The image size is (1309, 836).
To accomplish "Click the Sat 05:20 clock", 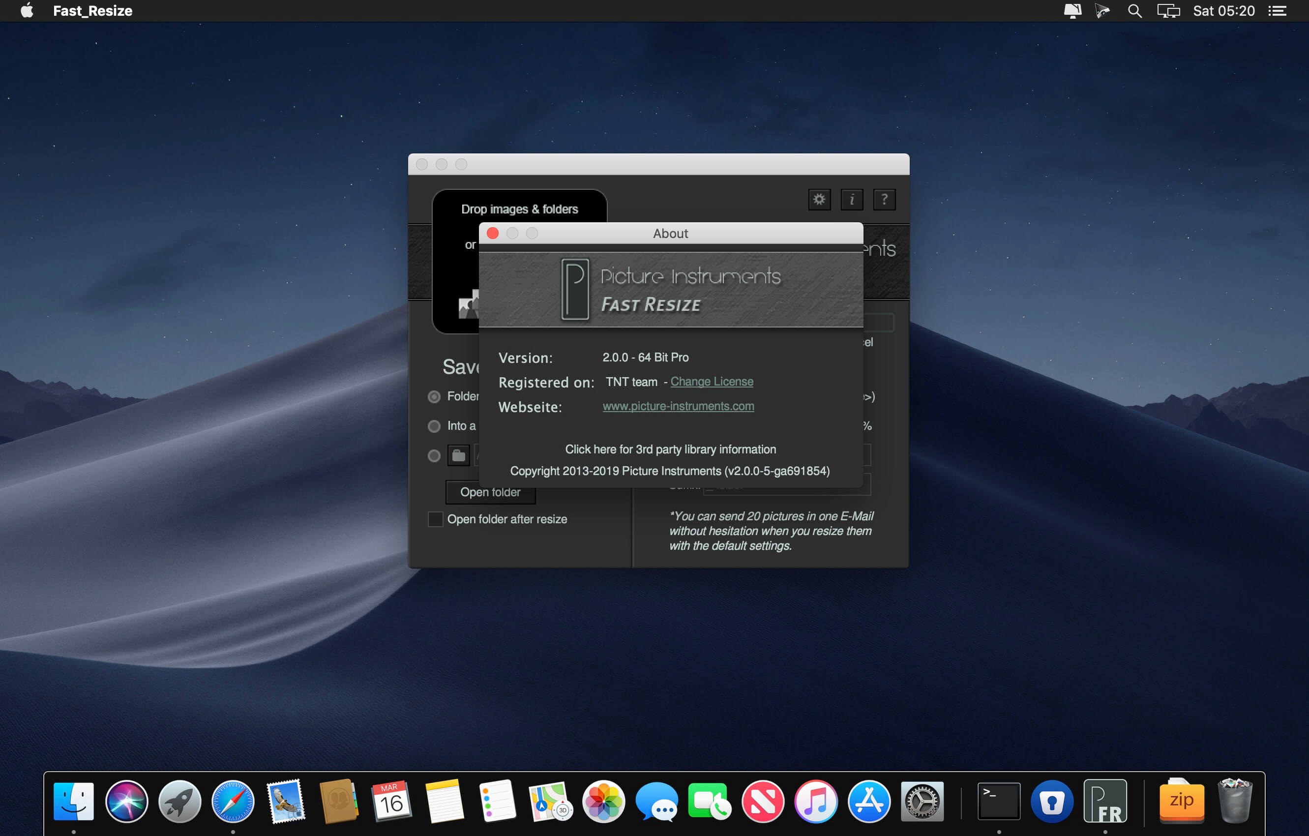I will (x=1223, y=11).
